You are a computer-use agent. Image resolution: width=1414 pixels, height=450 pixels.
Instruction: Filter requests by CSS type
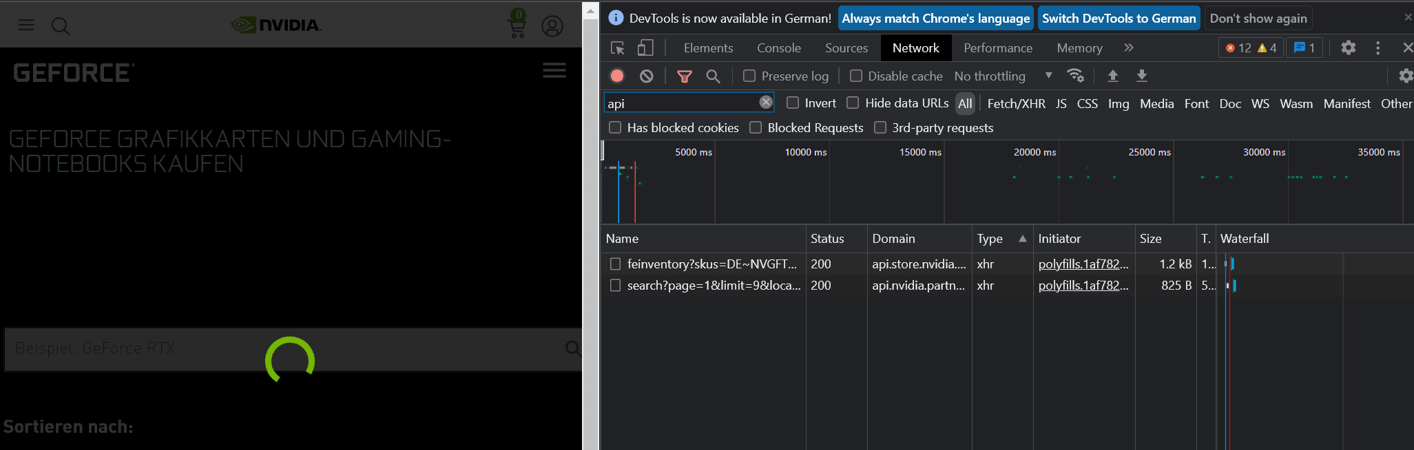(x=1088, y=103)
